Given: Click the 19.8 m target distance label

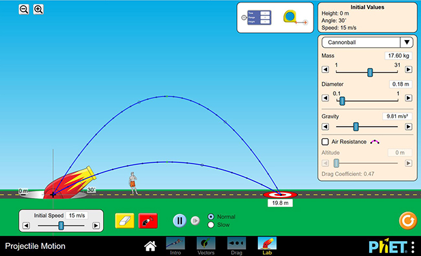Looking at the screenshot, I should coord(280,203).
